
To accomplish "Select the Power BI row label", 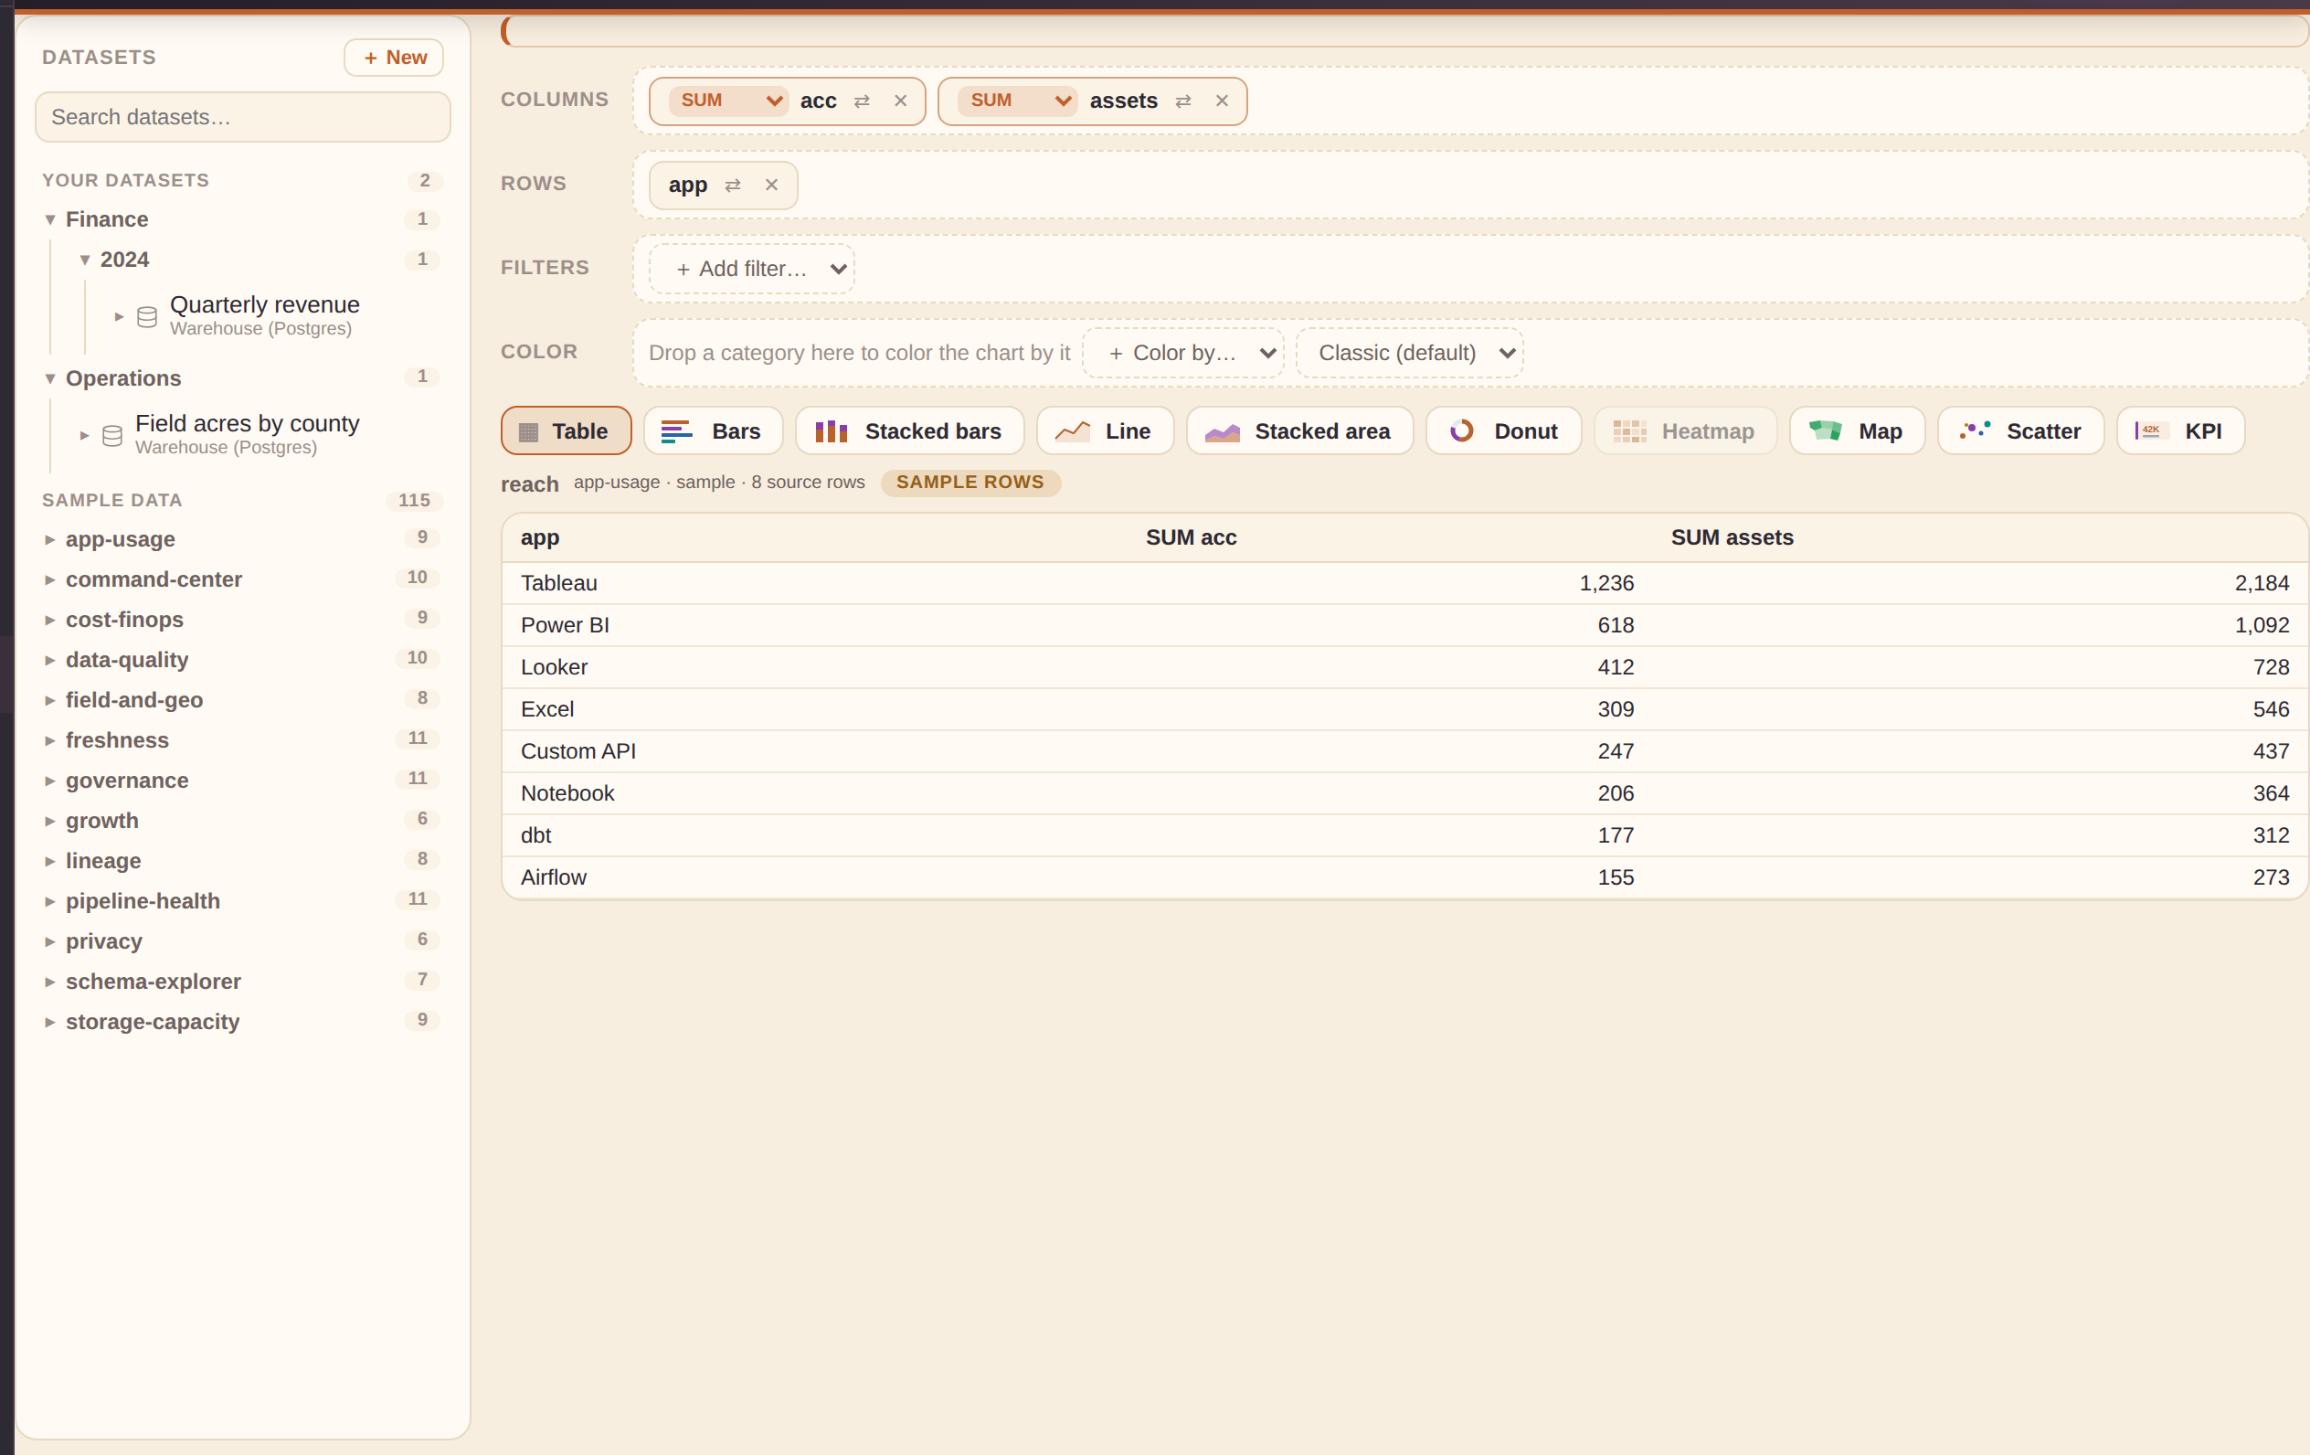I will pos(565,626).
